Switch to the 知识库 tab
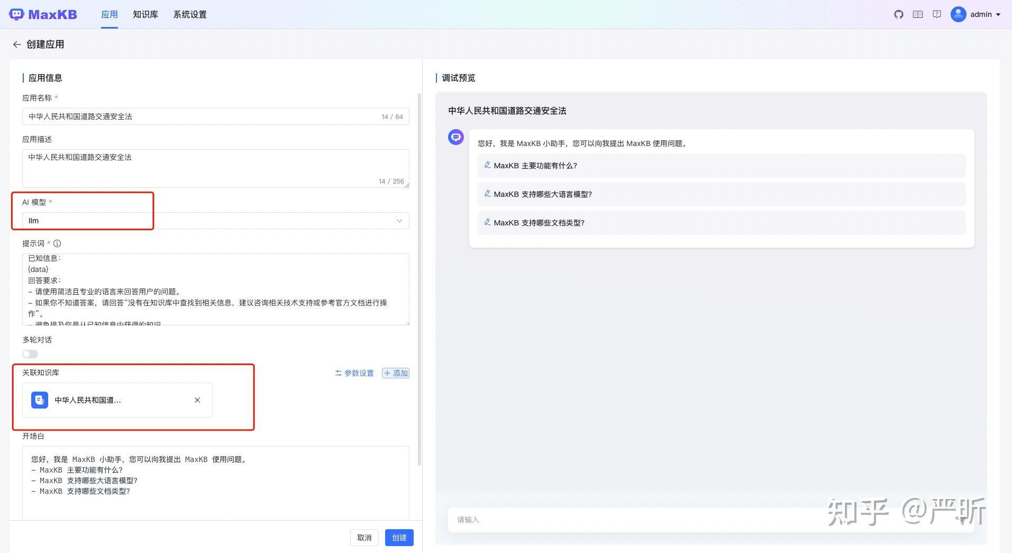This screenshot has width=1012, height=553. pos(145,14)
